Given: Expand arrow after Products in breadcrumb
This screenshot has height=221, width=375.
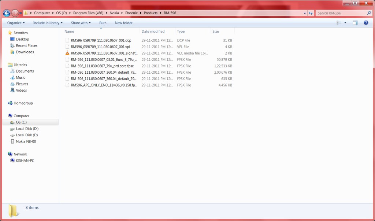Looking at the screenshot, I should 161,13.
